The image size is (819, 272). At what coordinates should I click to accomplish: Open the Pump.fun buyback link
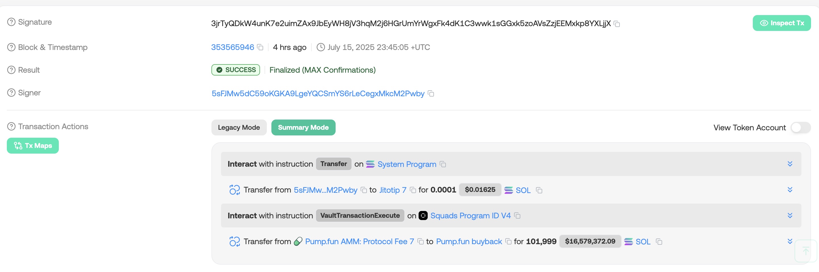coord(469,242)
